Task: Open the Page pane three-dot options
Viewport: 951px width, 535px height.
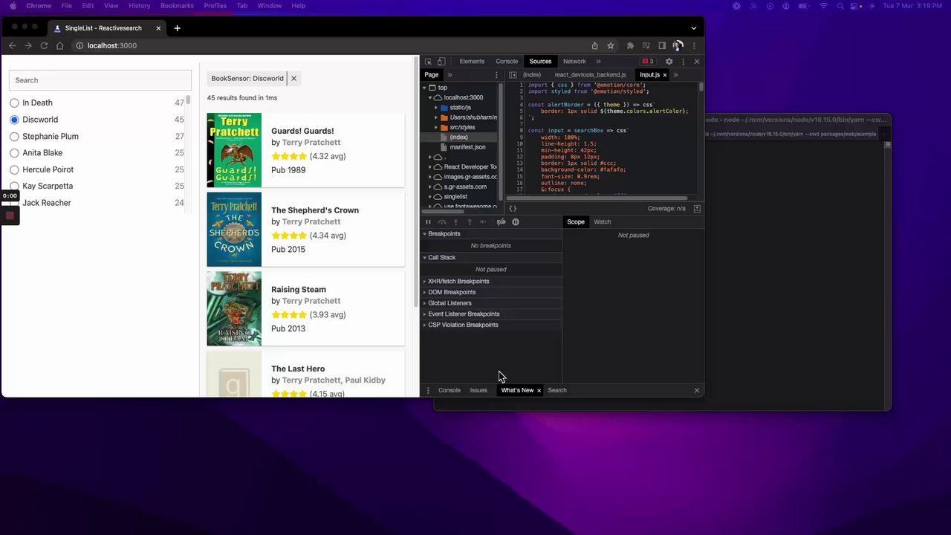Action: [x=496, y=75]
